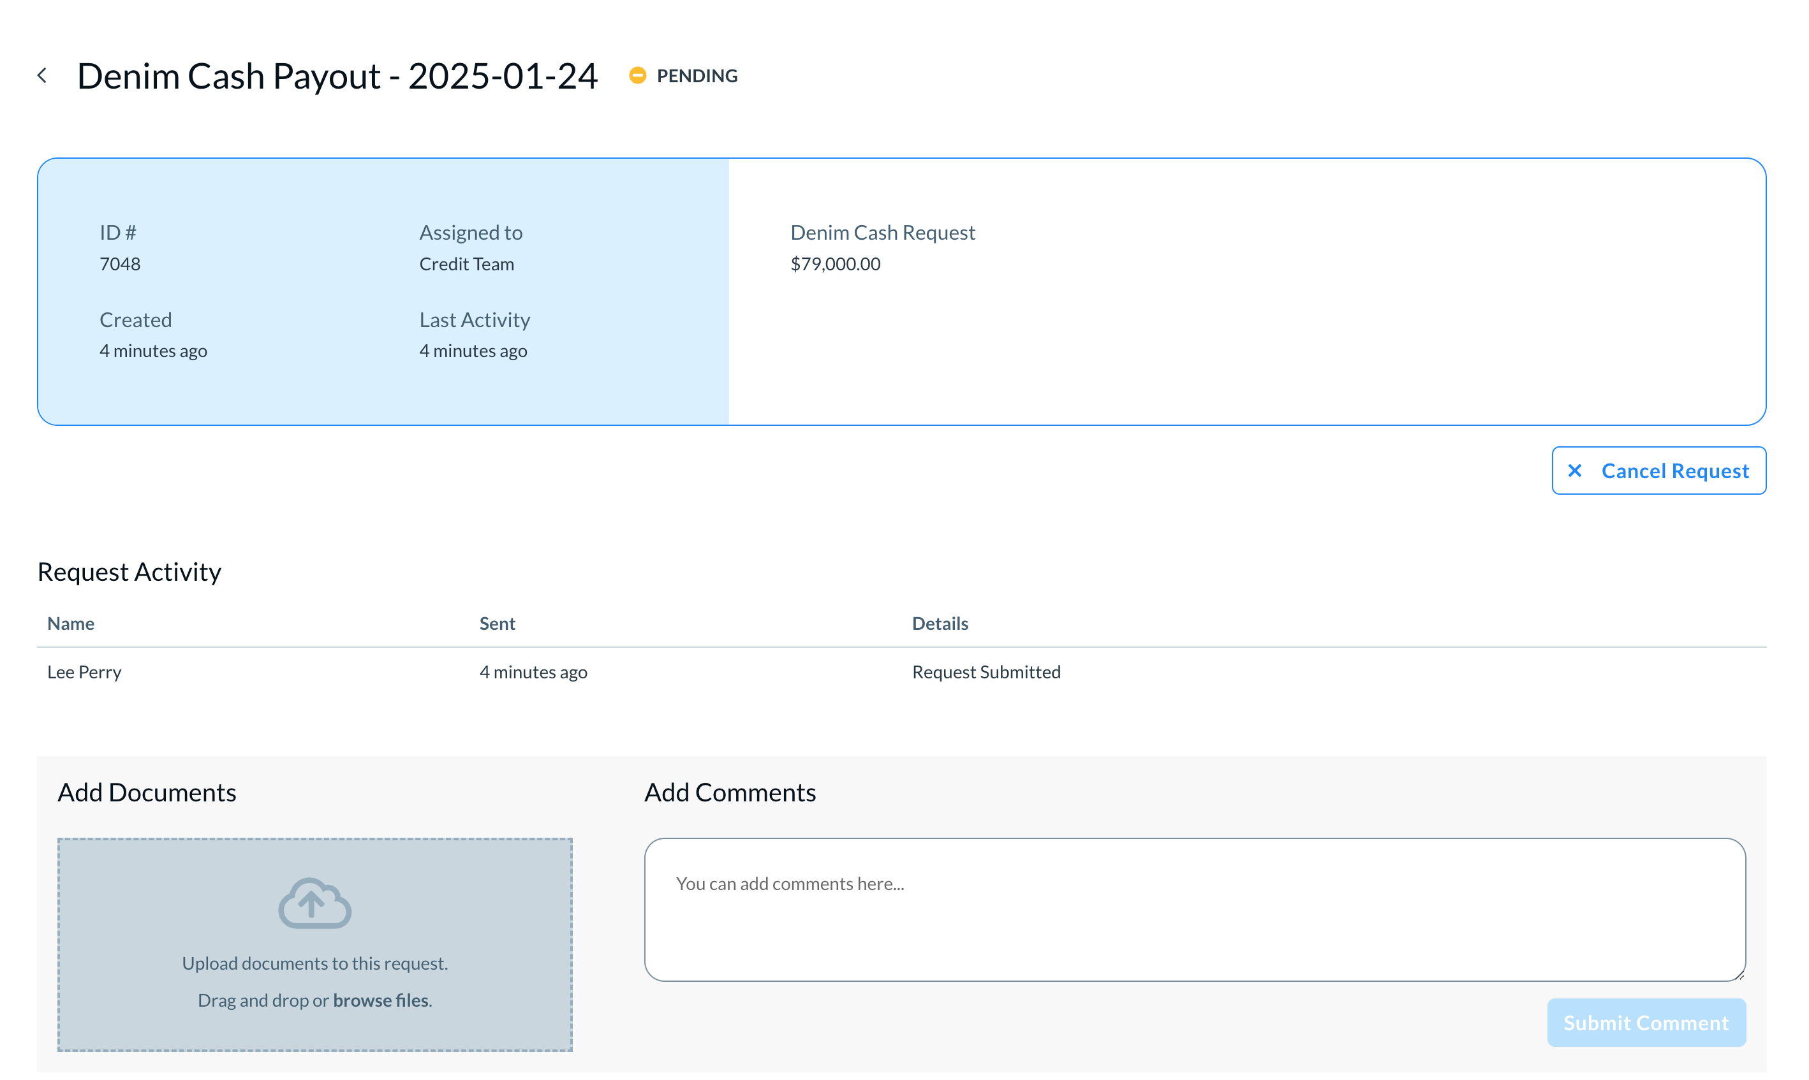Click the Name column header

tap(71, 624)
